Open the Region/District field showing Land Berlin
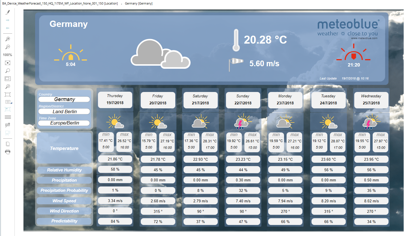Image resolution: width=414 pixels, height=236 pixels. [x=64, y=111]
